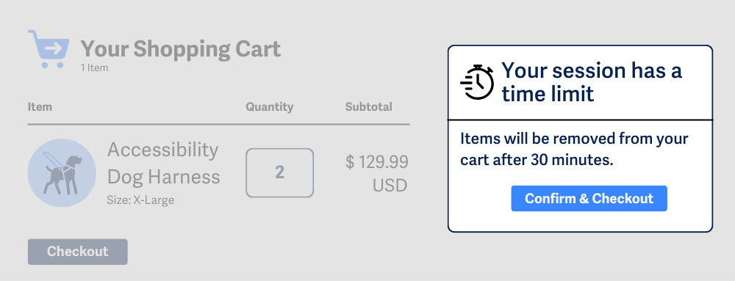This screenshot has height=281, width=735.
Task: Select the service dog harness product image
Action: [x=62, y=173]
